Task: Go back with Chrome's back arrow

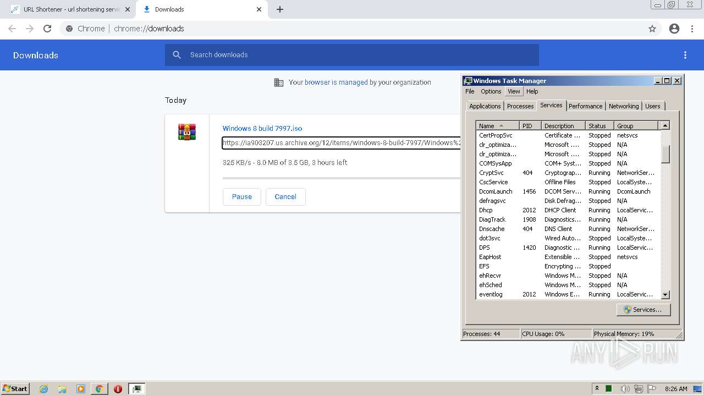Action: [x=12, y=29]
